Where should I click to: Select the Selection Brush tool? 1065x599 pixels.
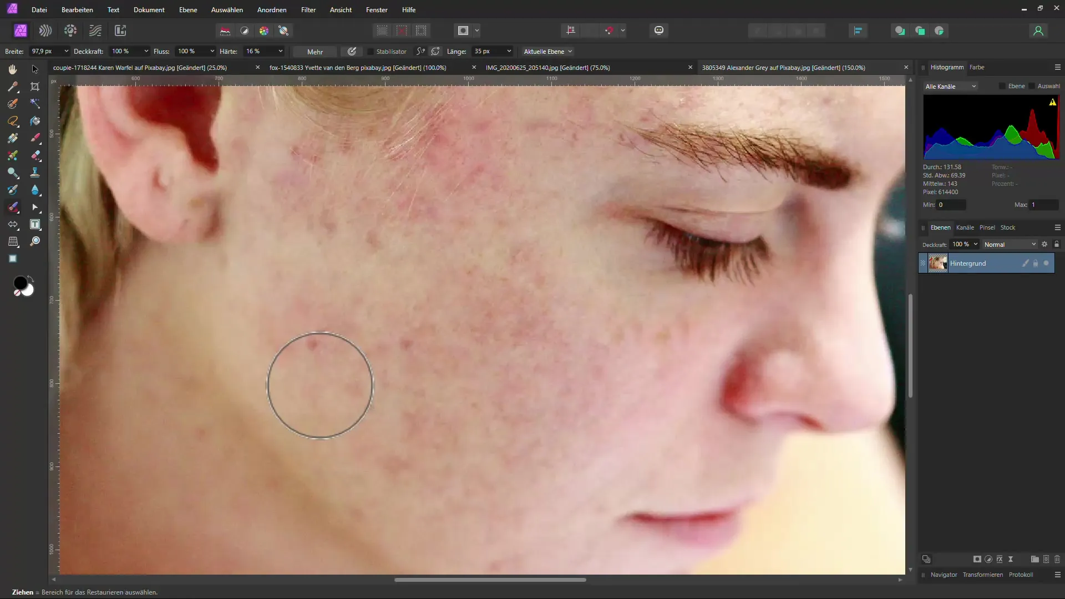click(x=13, y=104)
